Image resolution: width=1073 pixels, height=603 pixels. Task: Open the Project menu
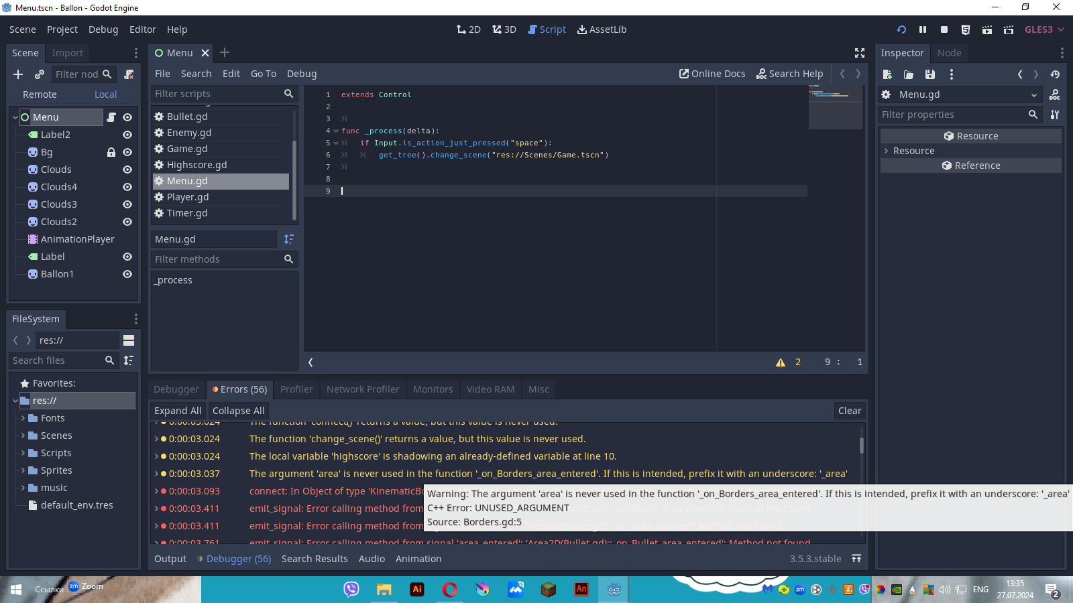(x=62, y=29)
